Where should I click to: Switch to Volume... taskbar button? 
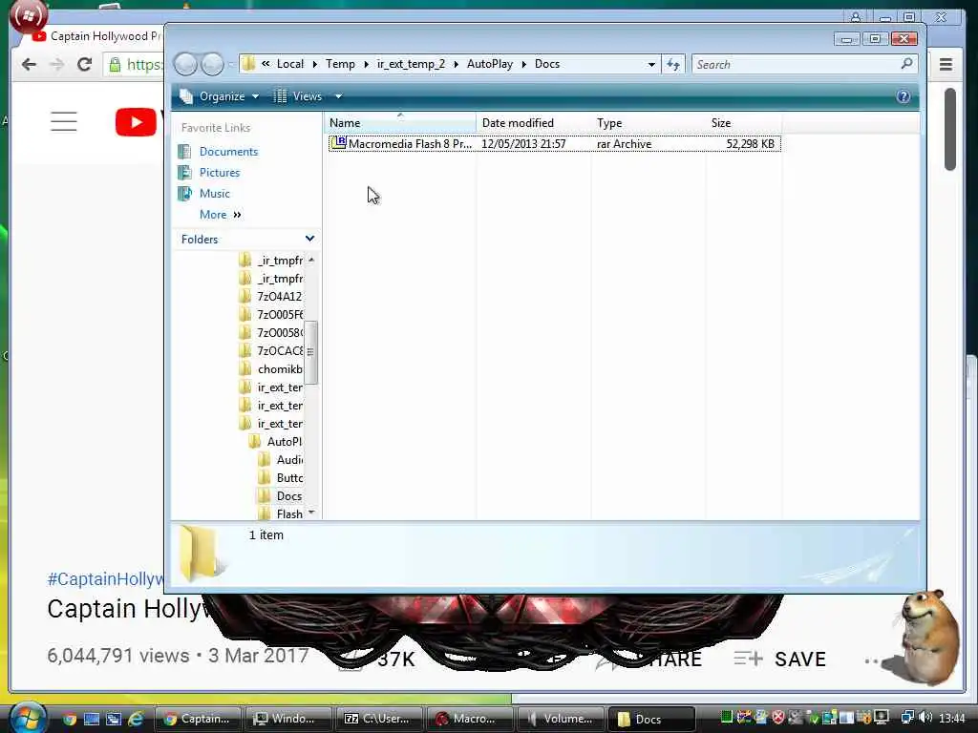coord(559,719)
